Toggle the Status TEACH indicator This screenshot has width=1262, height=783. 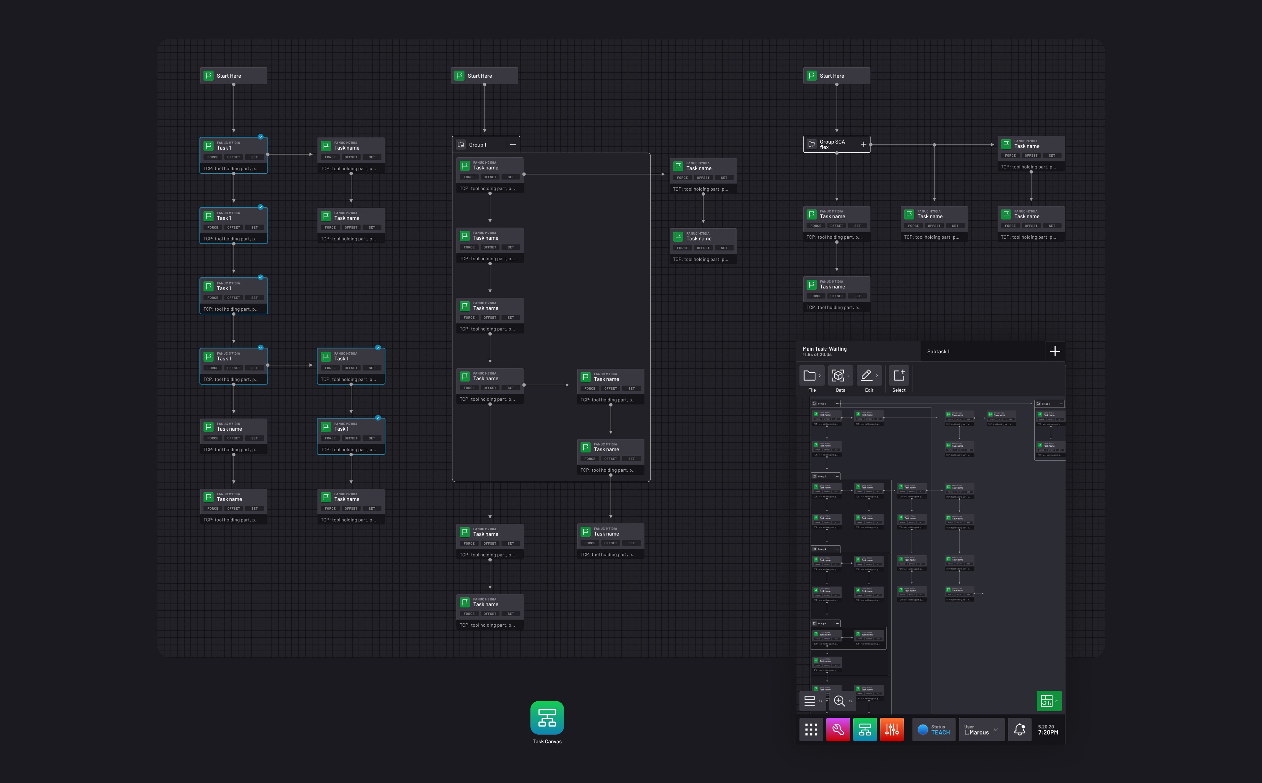[x=934, y=730]
